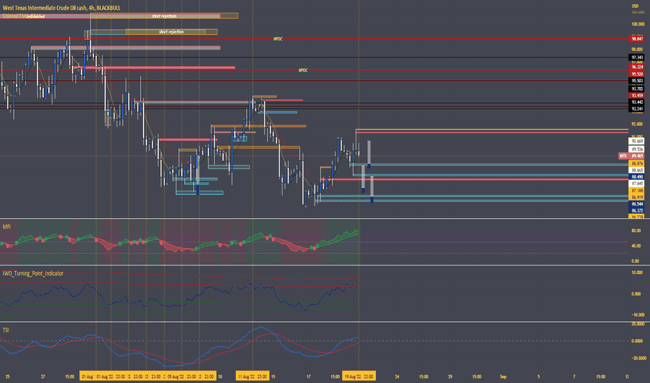Select the orange 86.919 price label
Screen dimensions: 650x383
(637, 198)
